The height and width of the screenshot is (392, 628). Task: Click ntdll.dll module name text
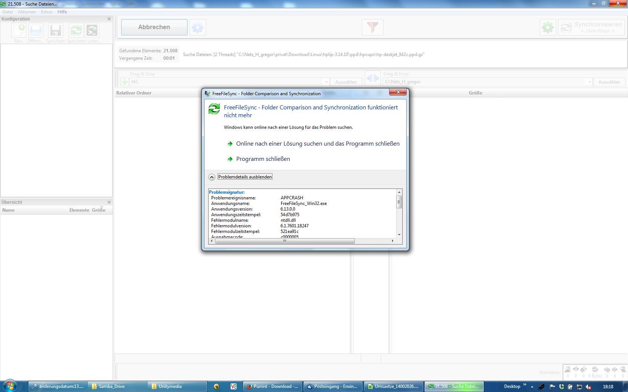click(x=288, y=220)
